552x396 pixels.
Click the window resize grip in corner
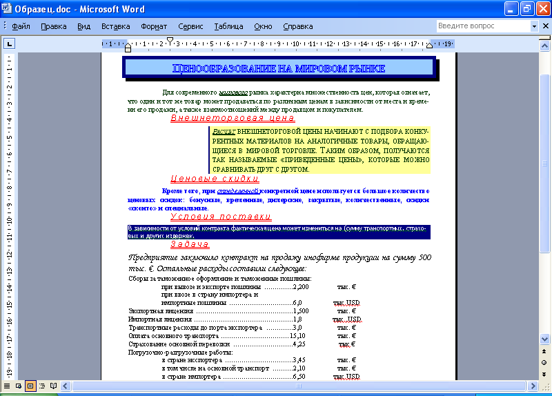click(x=545, y=386)
